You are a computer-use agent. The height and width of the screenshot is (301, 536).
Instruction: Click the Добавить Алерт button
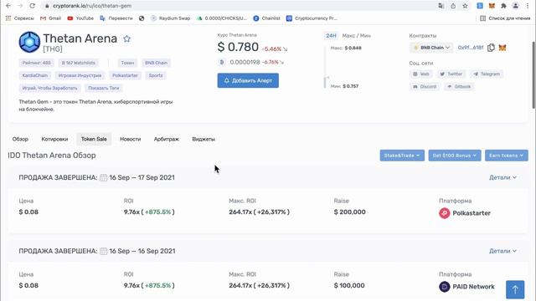(x=248, y=80)
